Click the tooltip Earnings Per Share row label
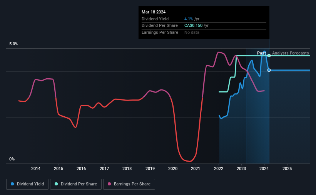The height and width of the screenshot is (195, 316). [160, 32]
